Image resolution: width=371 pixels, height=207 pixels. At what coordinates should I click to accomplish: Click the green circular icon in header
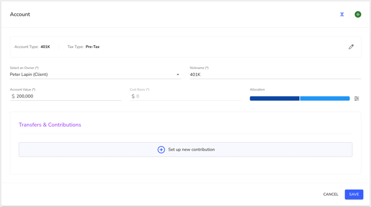click(x=358, y=14)
